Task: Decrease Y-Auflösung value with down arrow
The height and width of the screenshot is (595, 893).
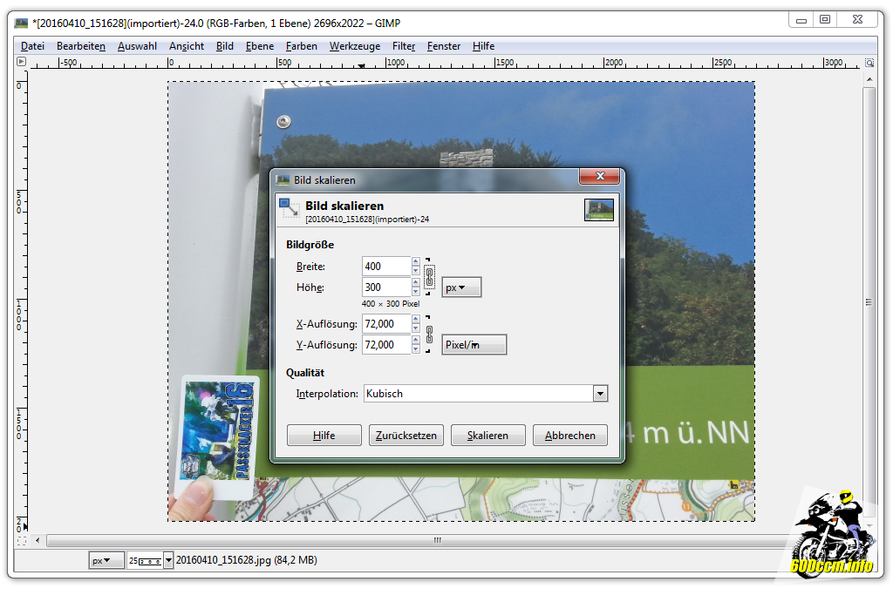Action: [416, 349]
